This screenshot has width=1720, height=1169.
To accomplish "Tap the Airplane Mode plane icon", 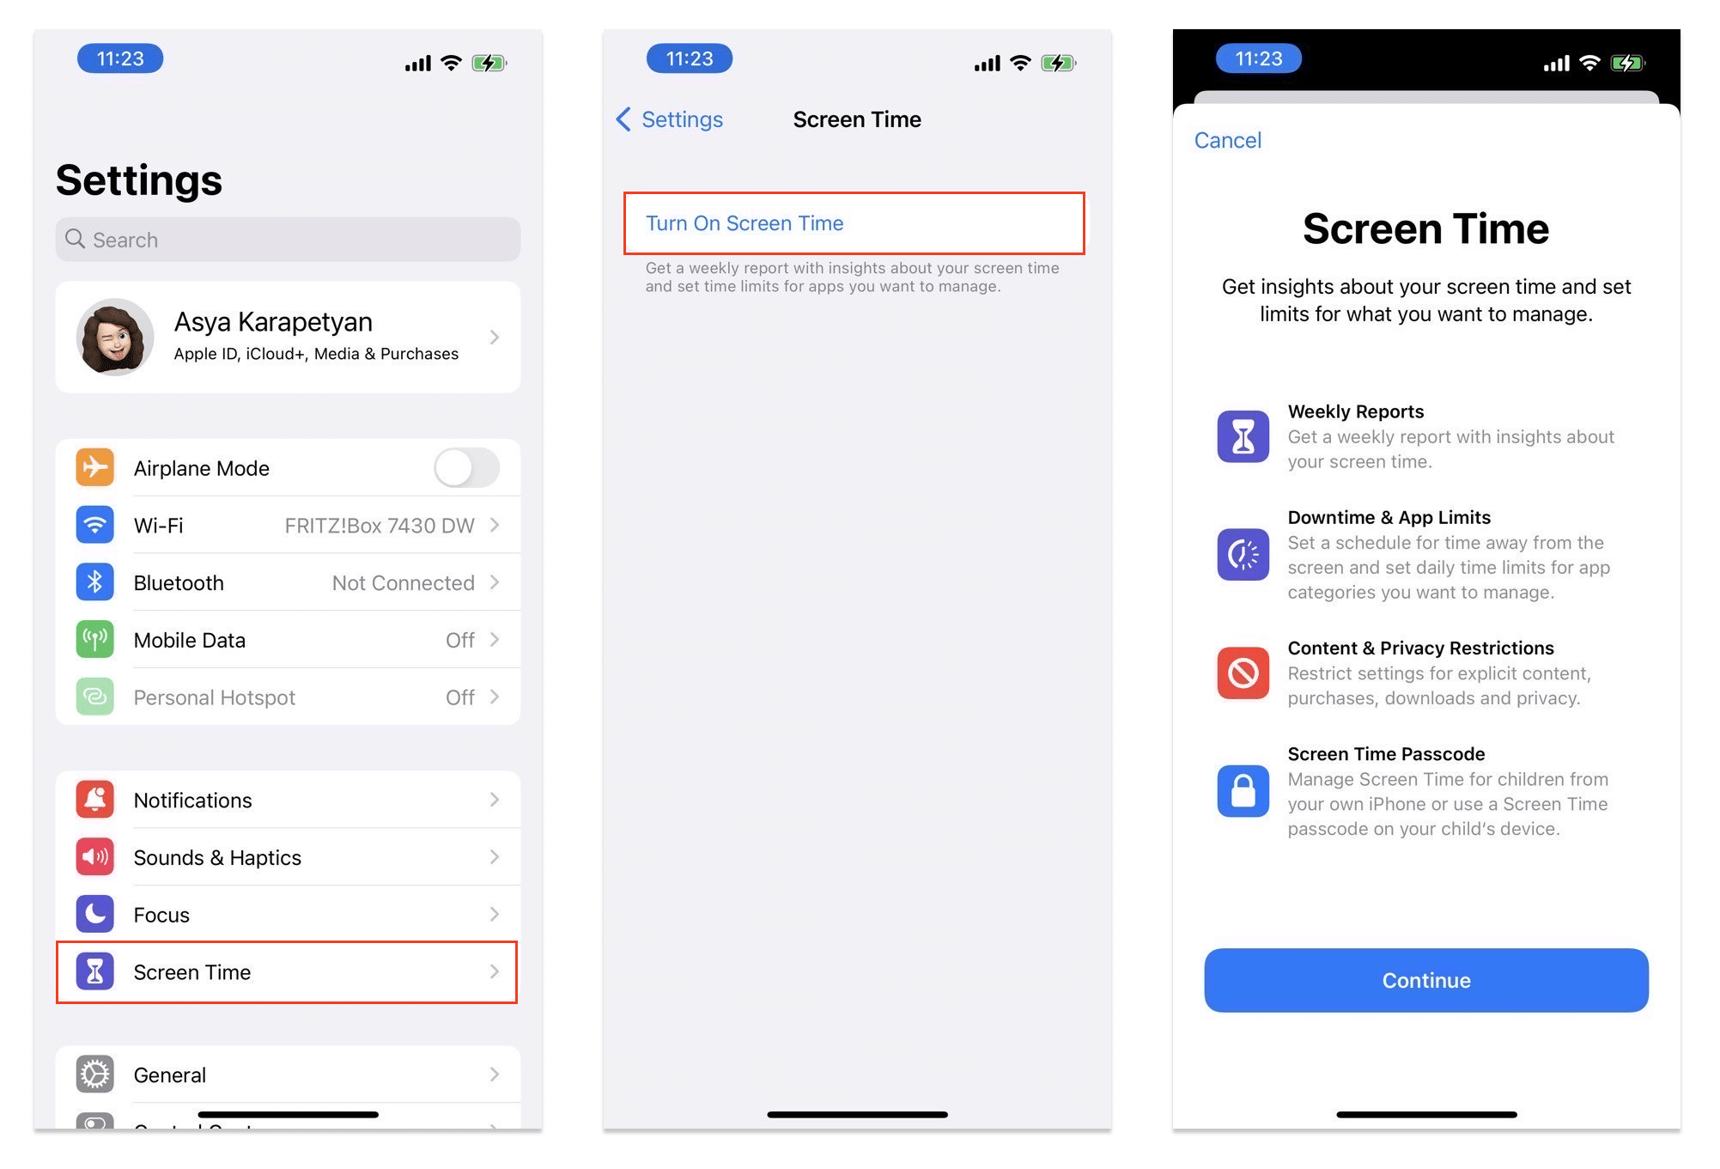I will (99, 466).
